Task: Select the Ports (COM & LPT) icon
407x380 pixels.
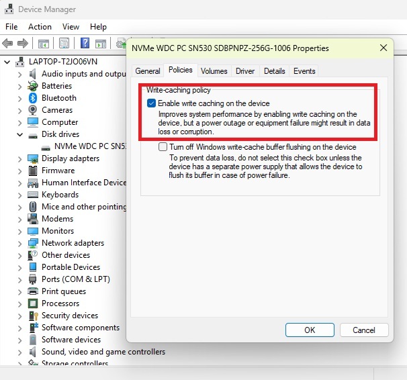Action: tap(33, 279)
